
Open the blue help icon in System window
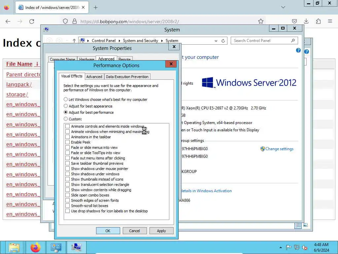click(x=298, y=50)
